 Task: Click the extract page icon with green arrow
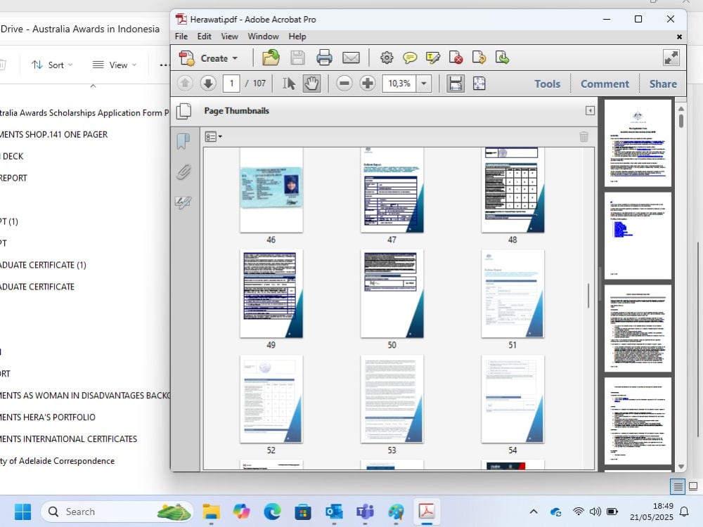point(502,58)
